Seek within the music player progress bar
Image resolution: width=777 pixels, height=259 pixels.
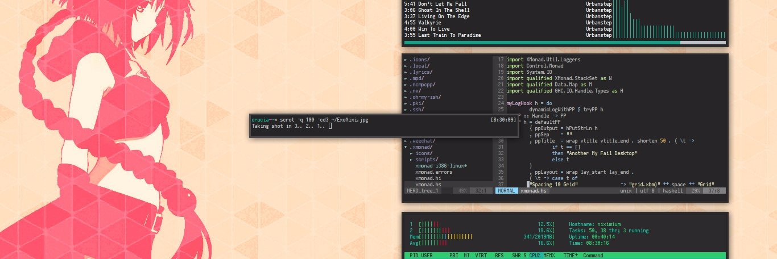(x=565, y=43)
